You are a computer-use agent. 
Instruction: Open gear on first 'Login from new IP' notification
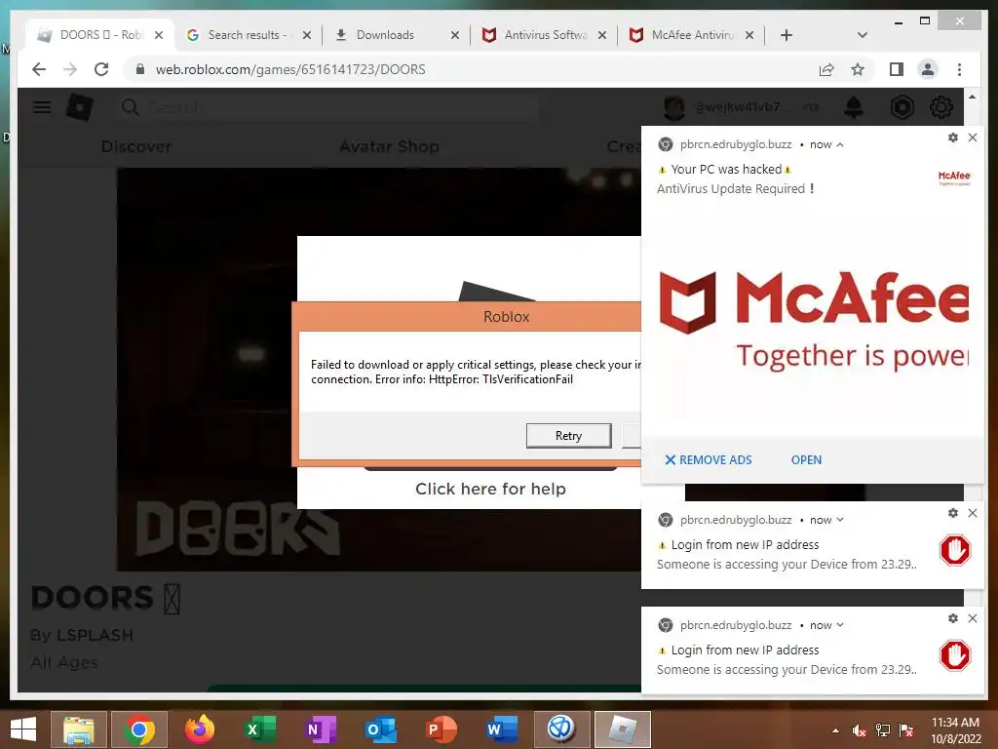click(953, 512)
